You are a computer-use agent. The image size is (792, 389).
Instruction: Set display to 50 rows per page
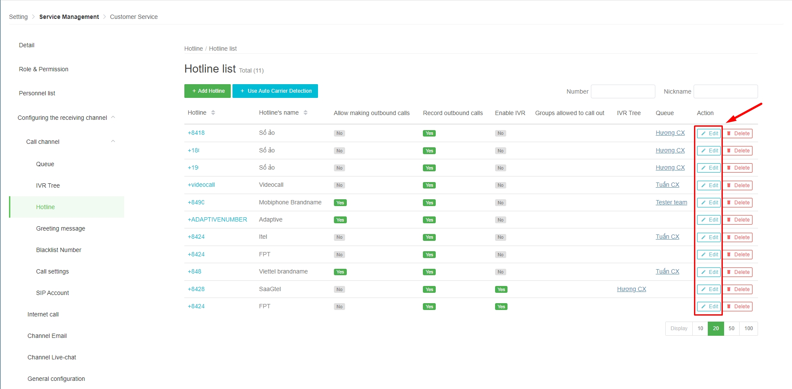click(731, 328)
